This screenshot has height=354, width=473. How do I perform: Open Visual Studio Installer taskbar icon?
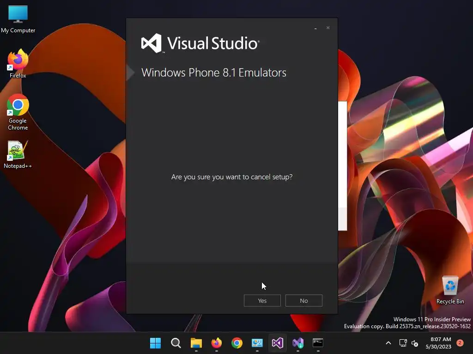point(298,343)
